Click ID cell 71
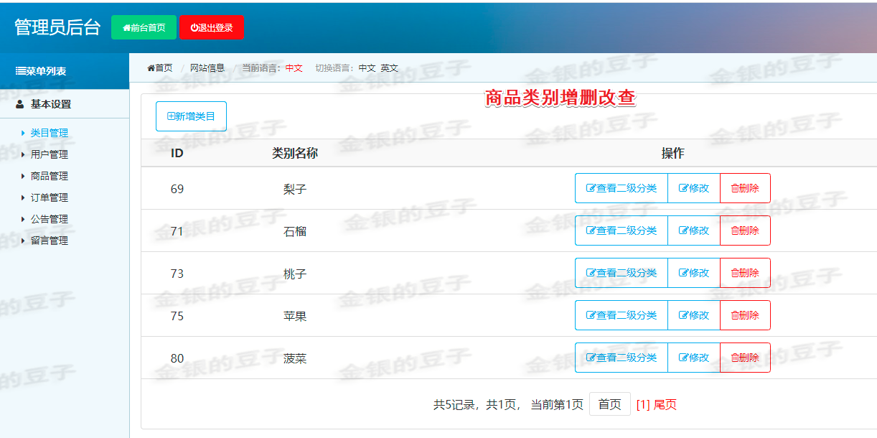 (x=177, y=231)
